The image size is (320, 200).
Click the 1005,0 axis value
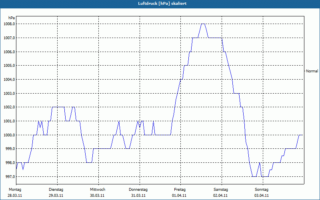(9, 66)
